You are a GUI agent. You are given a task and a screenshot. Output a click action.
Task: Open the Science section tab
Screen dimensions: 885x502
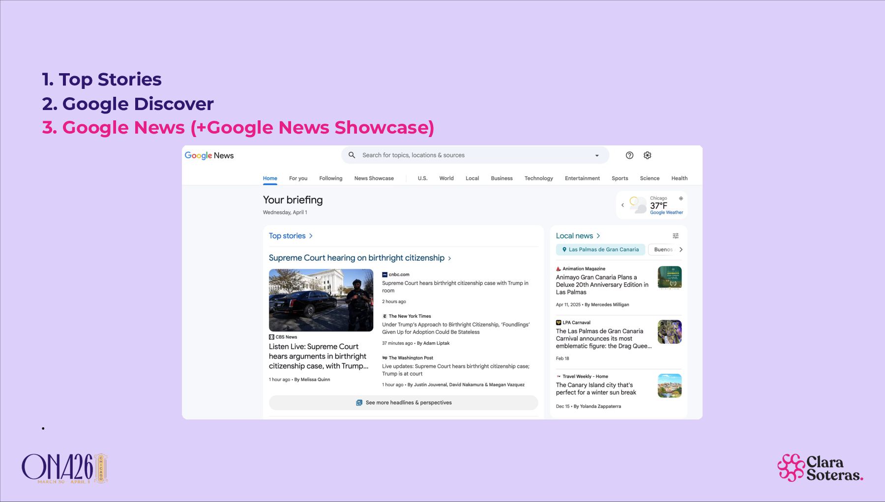pos(649,178)
